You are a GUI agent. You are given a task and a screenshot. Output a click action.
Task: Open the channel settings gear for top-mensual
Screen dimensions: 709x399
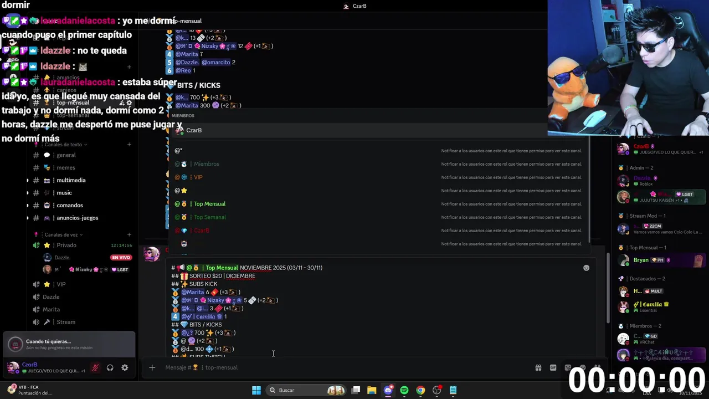[x=129, y=103]
